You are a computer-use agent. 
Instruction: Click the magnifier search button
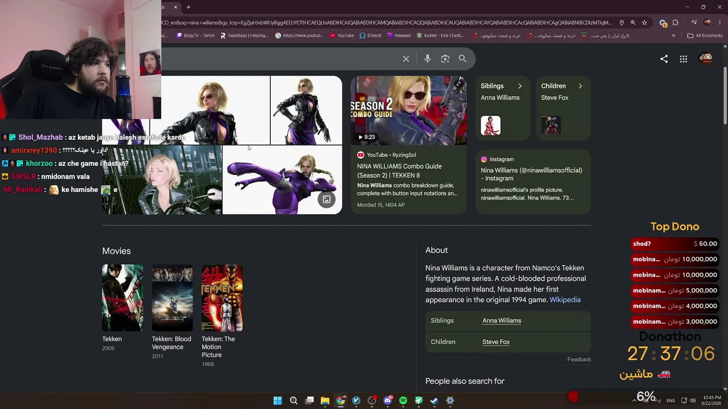click(462, 59)
